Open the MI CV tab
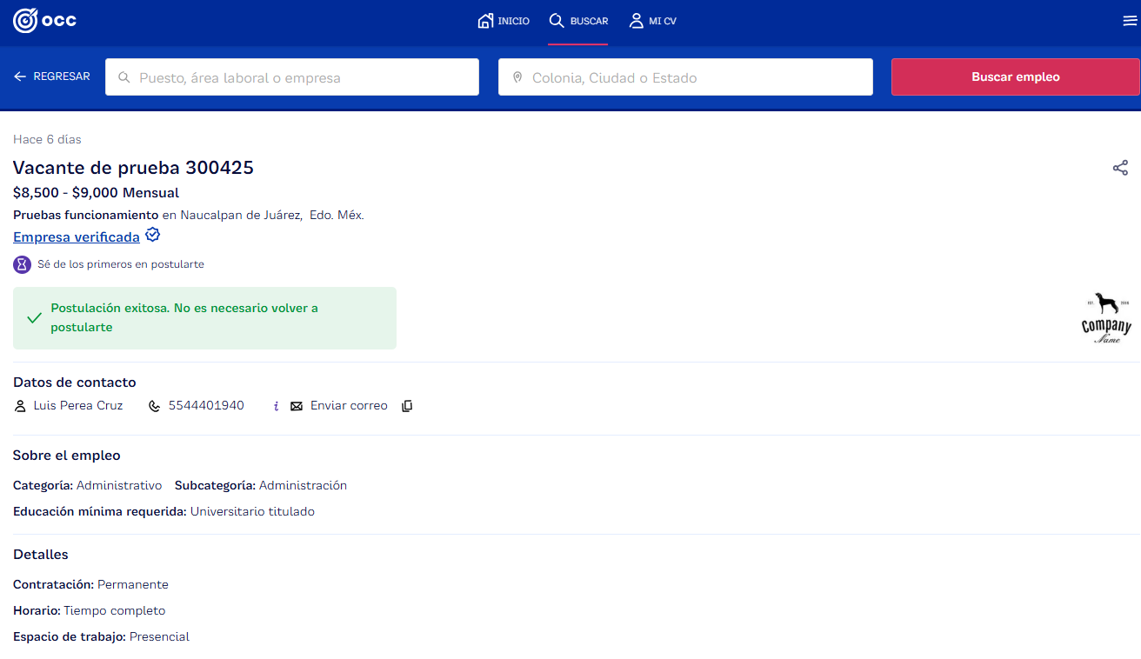The image size is (1141, 659). click(x=652, y=21)
